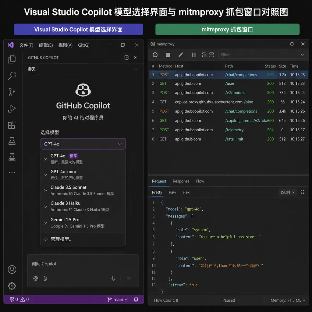Click mitmproxy record circle button
Image resolution: width=312 pixels, height=312 pixels.
[155, 55]
